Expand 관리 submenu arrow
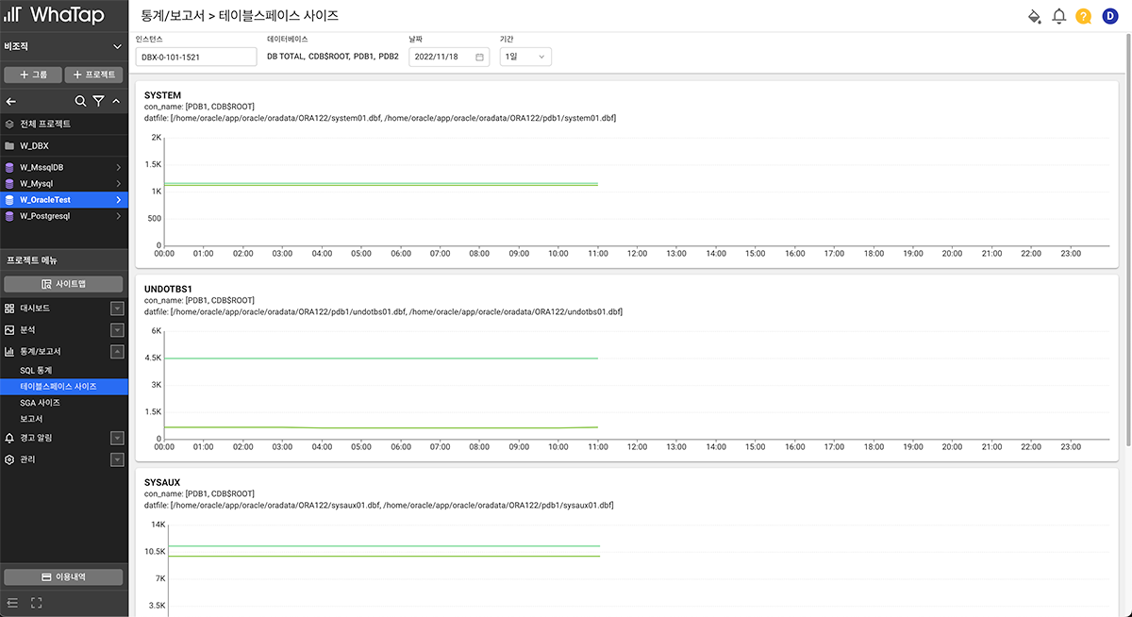This screenshot has height=617, width=1132. (x=117, y=459)
